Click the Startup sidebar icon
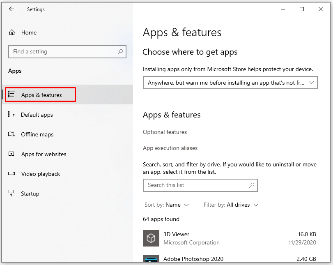The height and width of the screenshot is (265, 333). coord(11,194)
